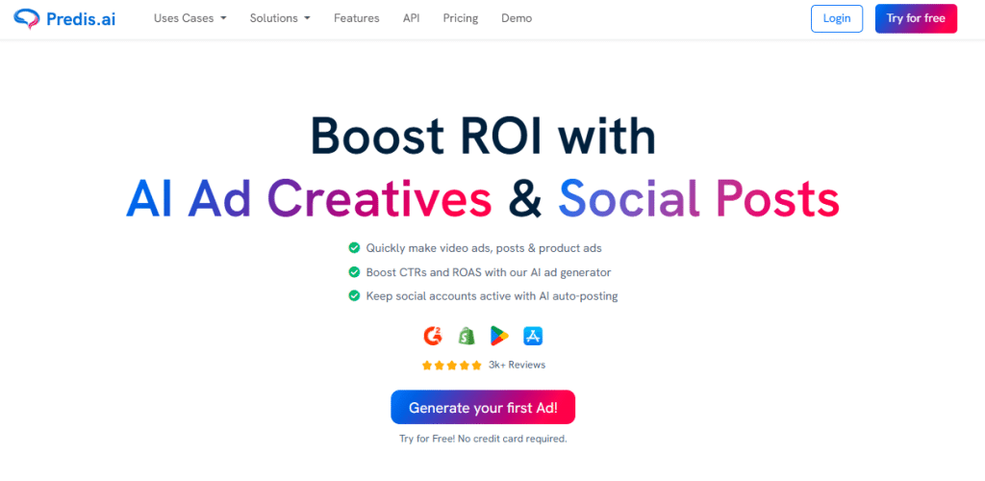The height and width of the screenshot is (481, 985).
Task: Click the 3k+ Reviews text
Action: pyautogui.click(x=517, y=366)
